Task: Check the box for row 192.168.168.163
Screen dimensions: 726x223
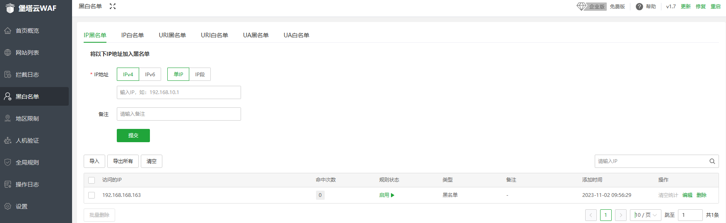Action: tap(92, 195)
